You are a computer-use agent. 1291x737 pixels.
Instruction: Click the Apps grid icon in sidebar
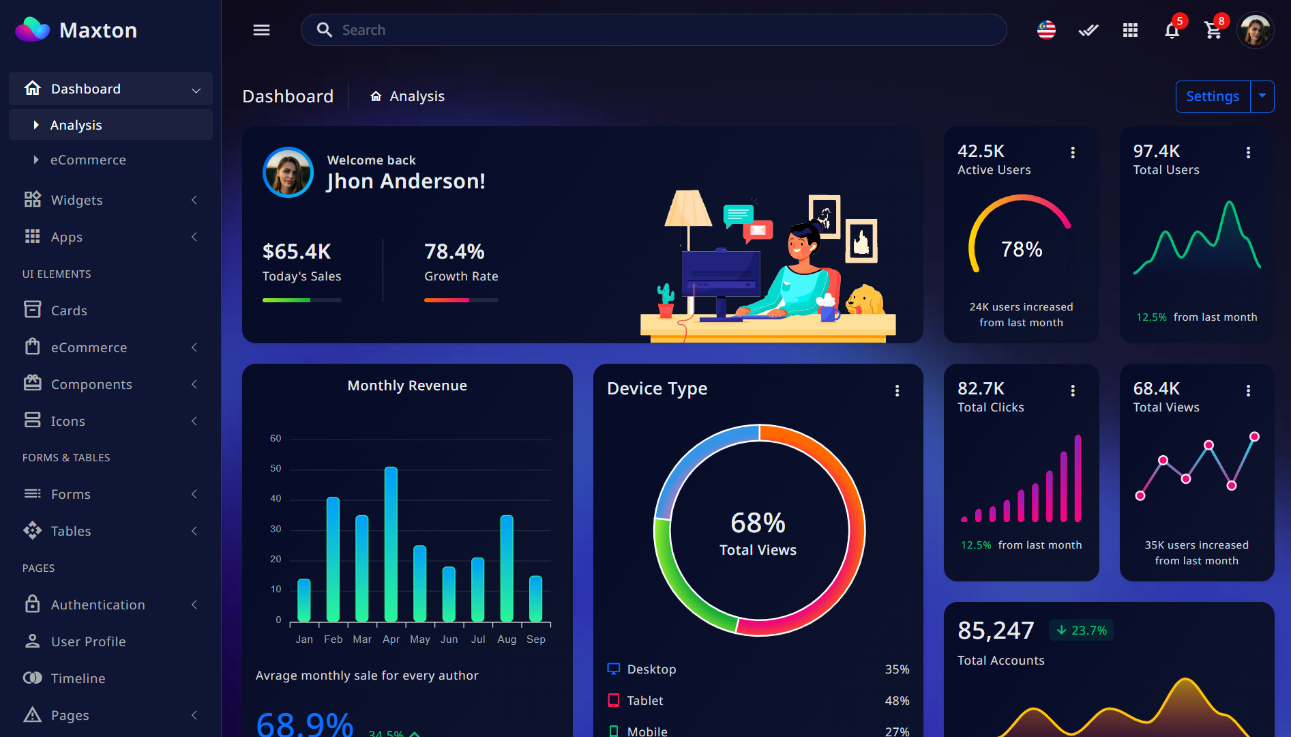[32, 236]
